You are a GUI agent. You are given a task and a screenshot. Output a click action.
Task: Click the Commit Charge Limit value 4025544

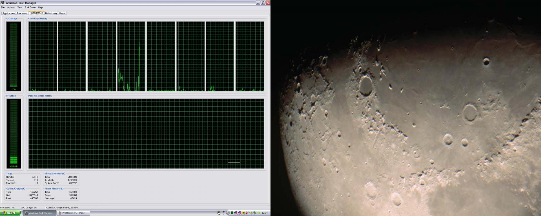pos(34,195)
